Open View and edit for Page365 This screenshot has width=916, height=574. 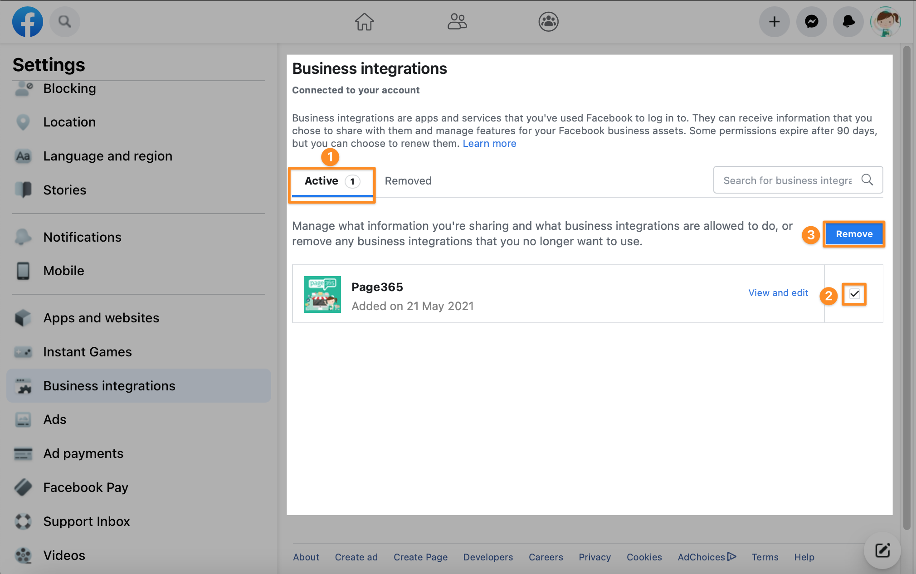point(778,293)
